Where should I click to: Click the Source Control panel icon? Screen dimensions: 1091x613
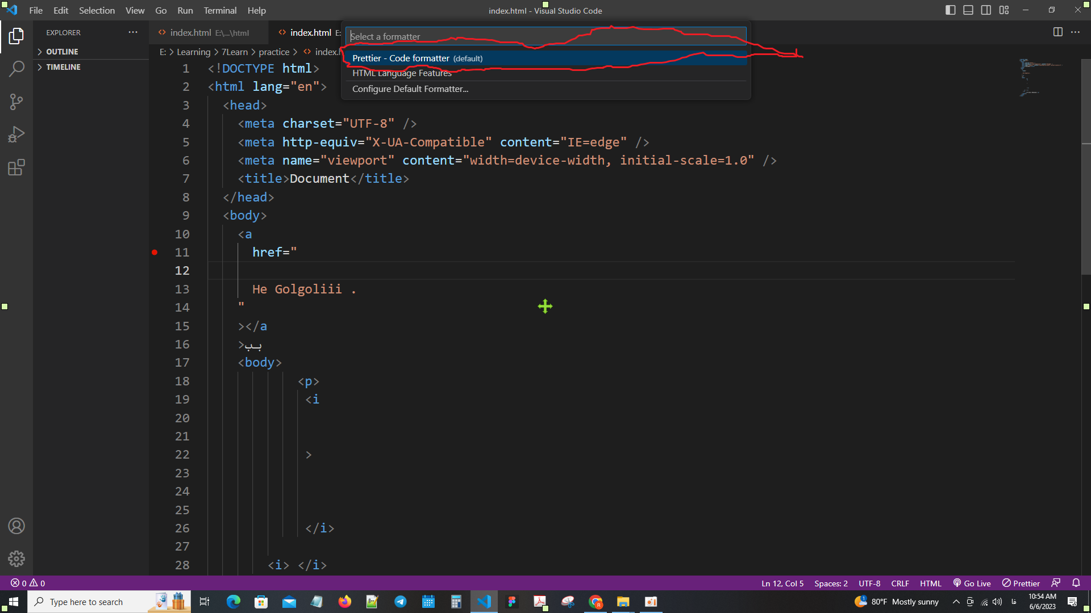tap(16, 101)
